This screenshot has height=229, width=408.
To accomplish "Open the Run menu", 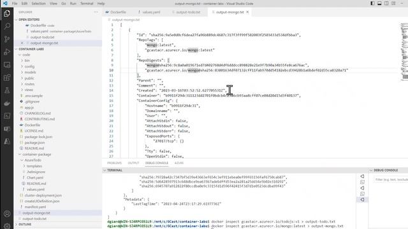I will tap(73, 4).
